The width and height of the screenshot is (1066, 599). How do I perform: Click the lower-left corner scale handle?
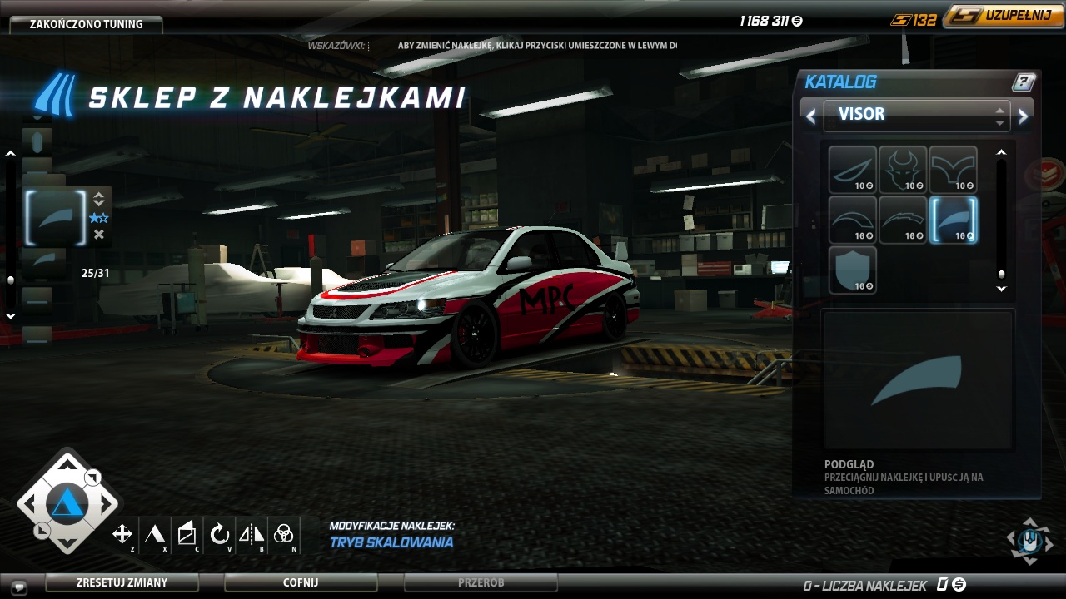point(41,531)
